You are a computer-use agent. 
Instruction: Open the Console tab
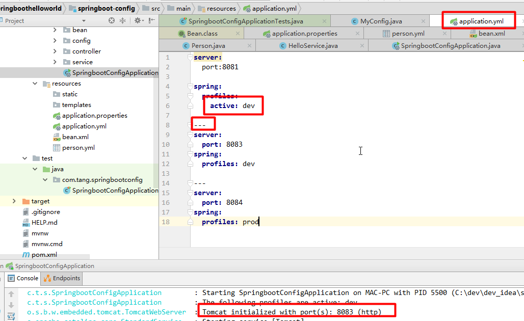[x=23, y=278]
